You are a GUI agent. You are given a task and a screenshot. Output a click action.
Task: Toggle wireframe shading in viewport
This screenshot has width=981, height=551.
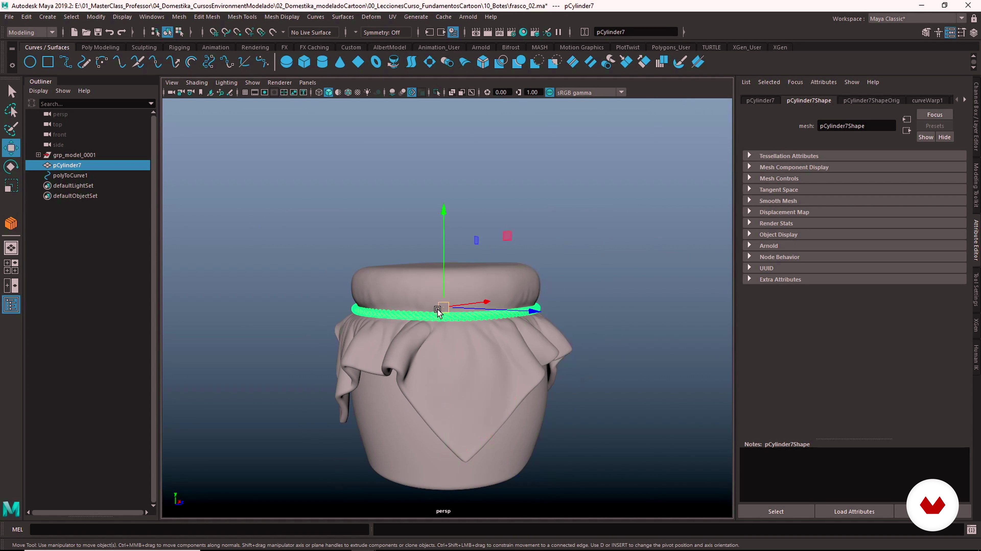(319, 92)
